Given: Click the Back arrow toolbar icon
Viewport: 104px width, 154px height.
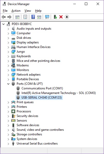Looking at the screenshot, I should [x=4, y=17].
